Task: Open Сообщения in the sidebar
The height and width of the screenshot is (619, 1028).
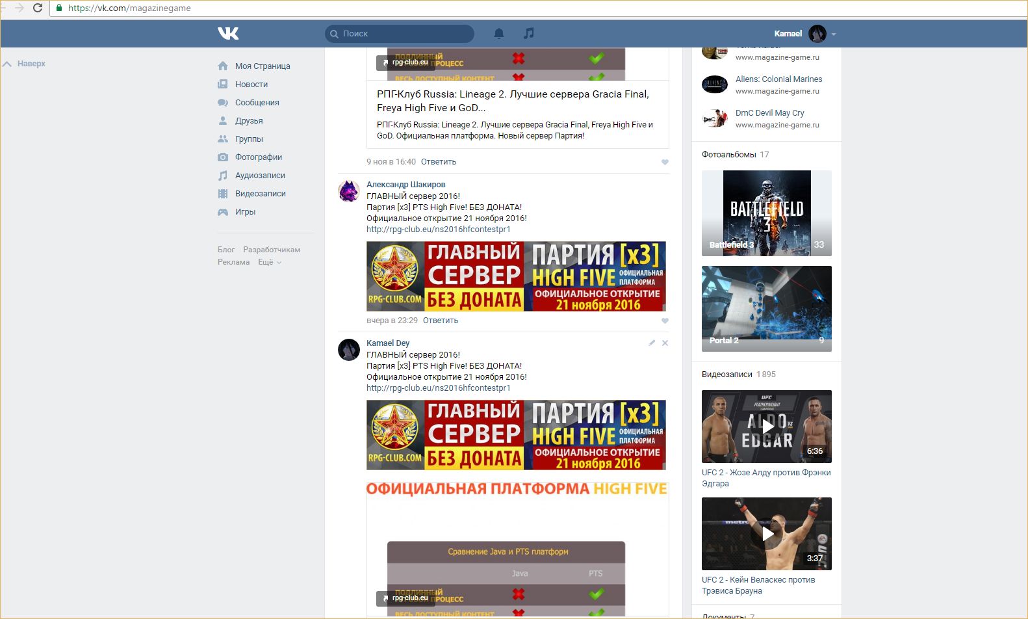Action: [x=257, y=102]
